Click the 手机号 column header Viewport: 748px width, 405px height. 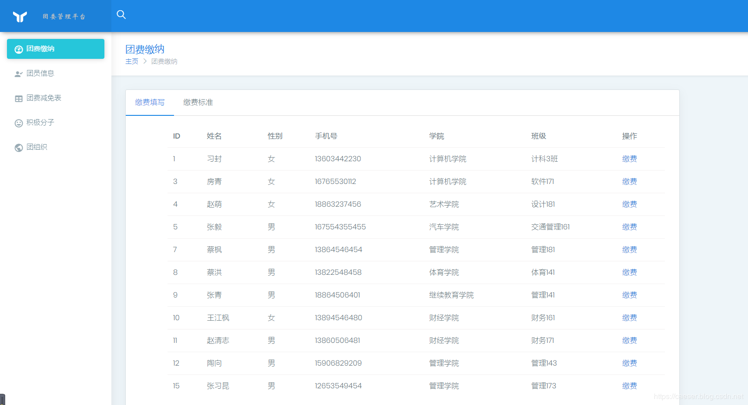[326, 136]
